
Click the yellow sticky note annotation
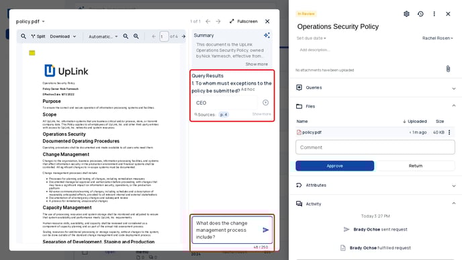(32, 53)
